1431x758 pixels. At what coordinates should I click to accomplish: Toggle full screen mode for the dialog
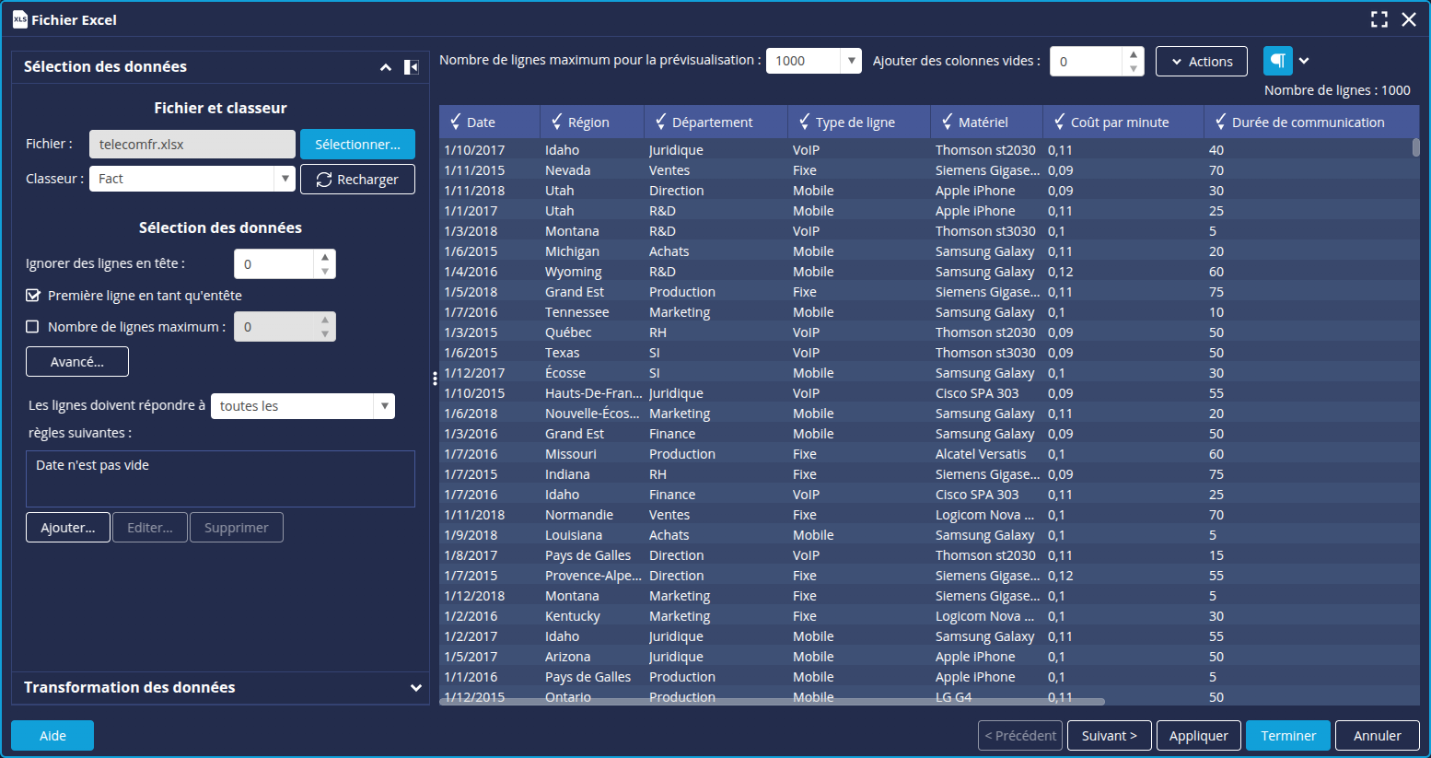[x=1379, y=19]
